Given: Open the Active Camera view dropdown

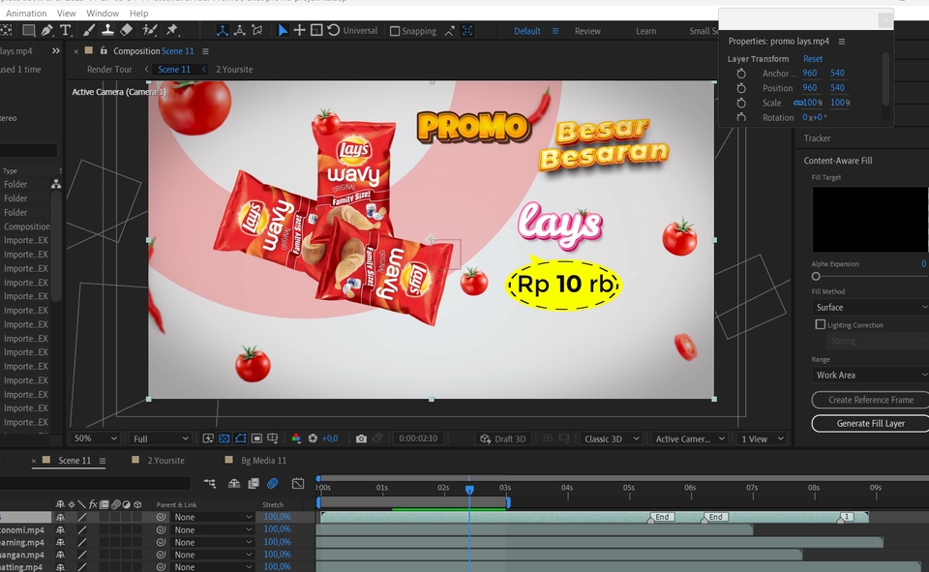Looking at the screenshot, I should [x=690, y=438].
